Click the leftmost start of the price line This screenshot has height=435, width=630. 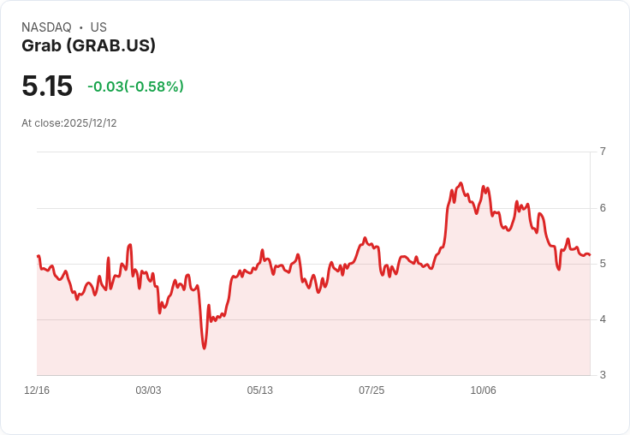[x=38, y=256]
